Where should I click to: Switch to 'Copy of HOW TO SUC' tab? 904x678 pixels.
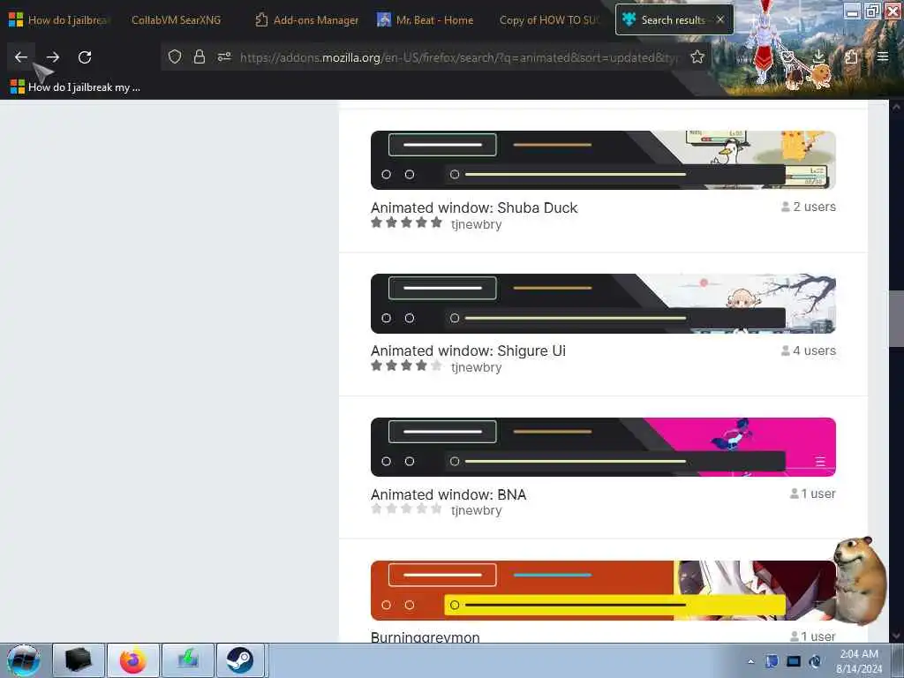[x=550, y=20]
